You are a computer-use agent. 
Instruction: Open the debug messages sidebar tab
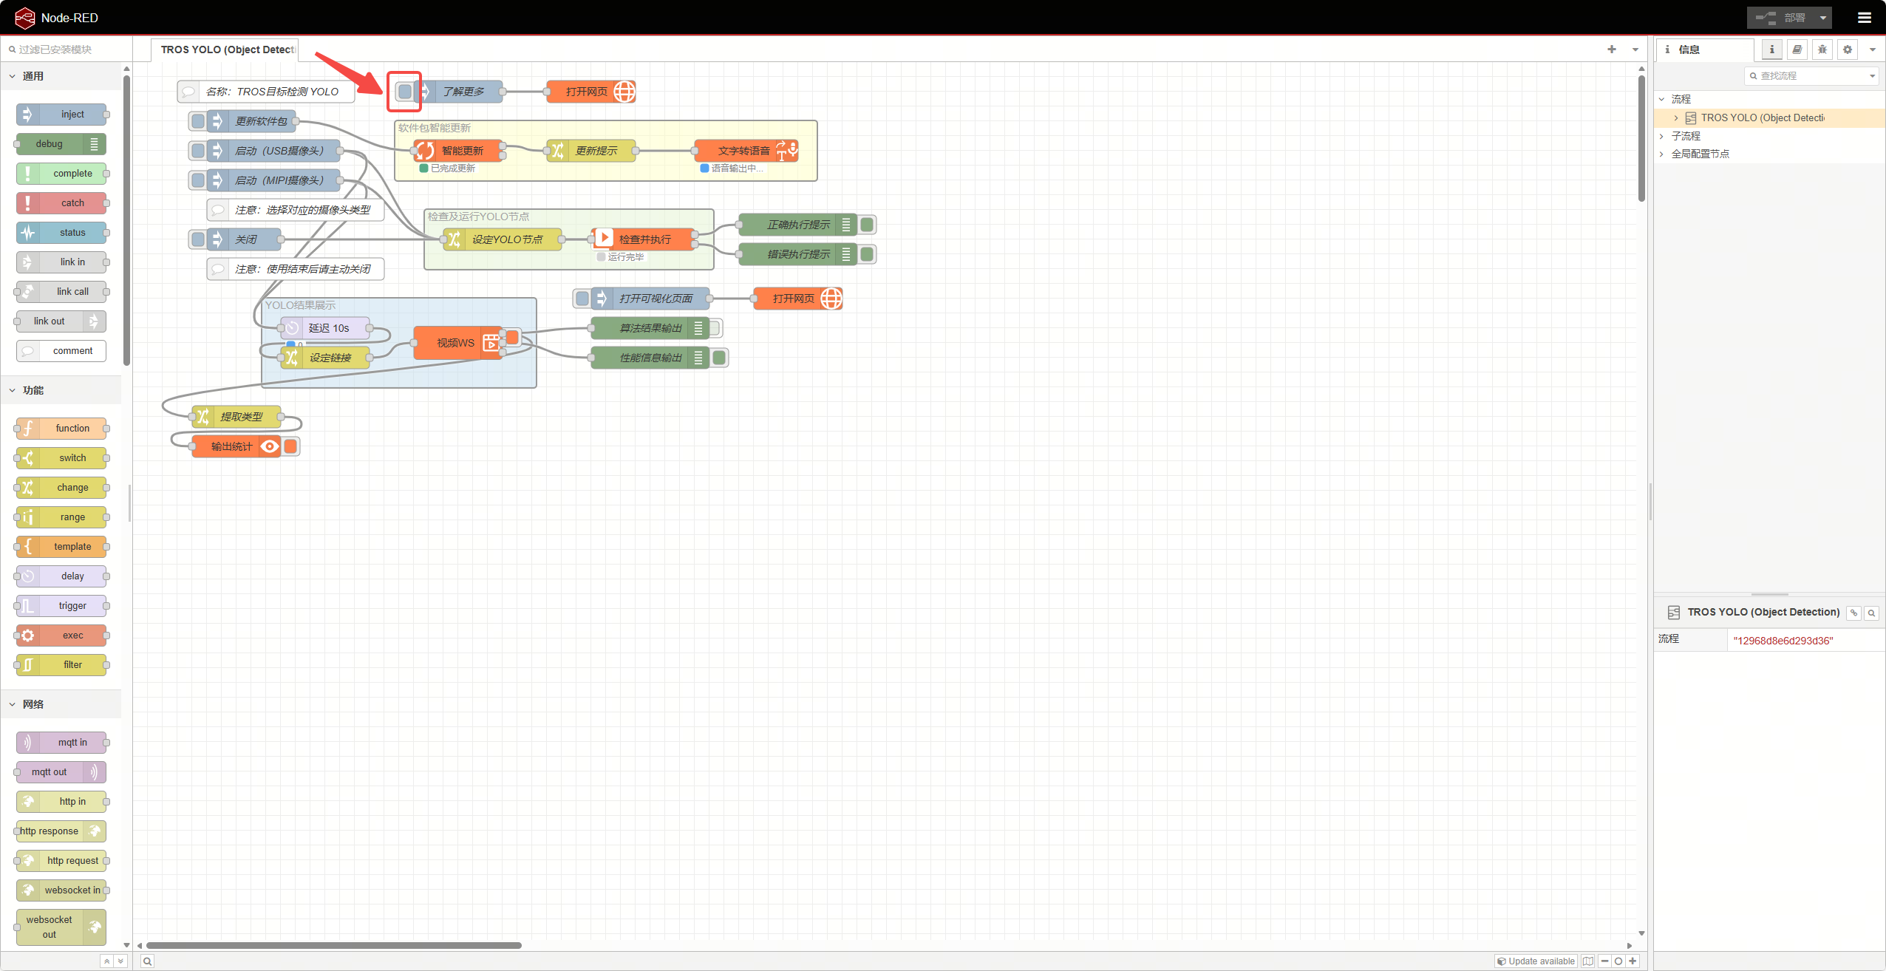(x=1822, y=50)
